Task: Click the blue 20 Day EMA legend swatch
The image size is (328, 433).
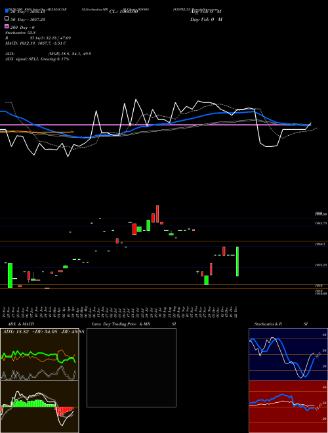Action: 7,11
